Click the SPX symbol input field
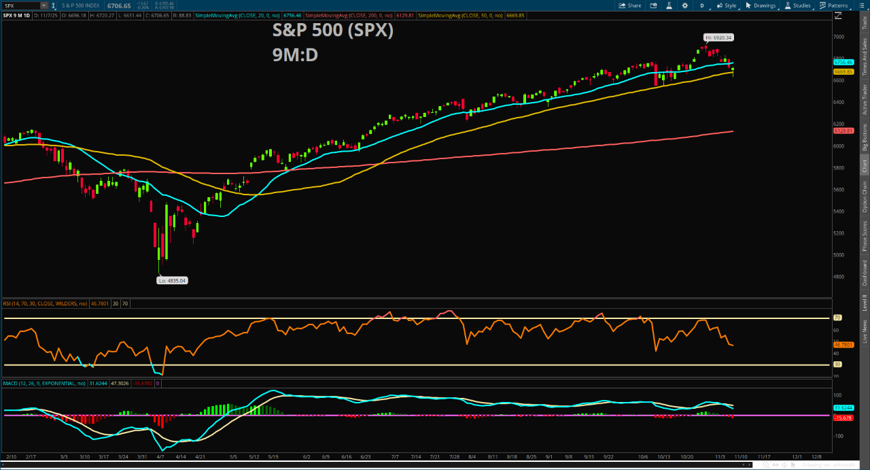The image size is (870, 470). click(20, 5)
